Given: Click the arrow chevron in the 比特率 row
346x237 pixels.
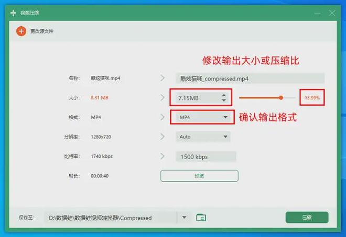Looking at the screenshot, I should (x=163, y=156).
